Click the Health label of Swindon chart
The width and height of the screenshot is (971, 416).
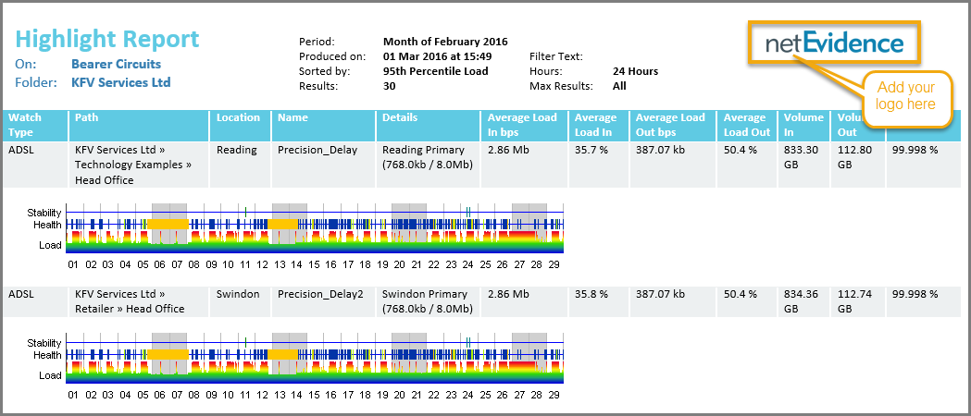48,355
